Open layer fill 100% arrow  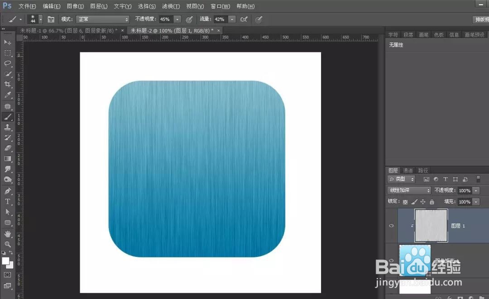click(476, 202)
